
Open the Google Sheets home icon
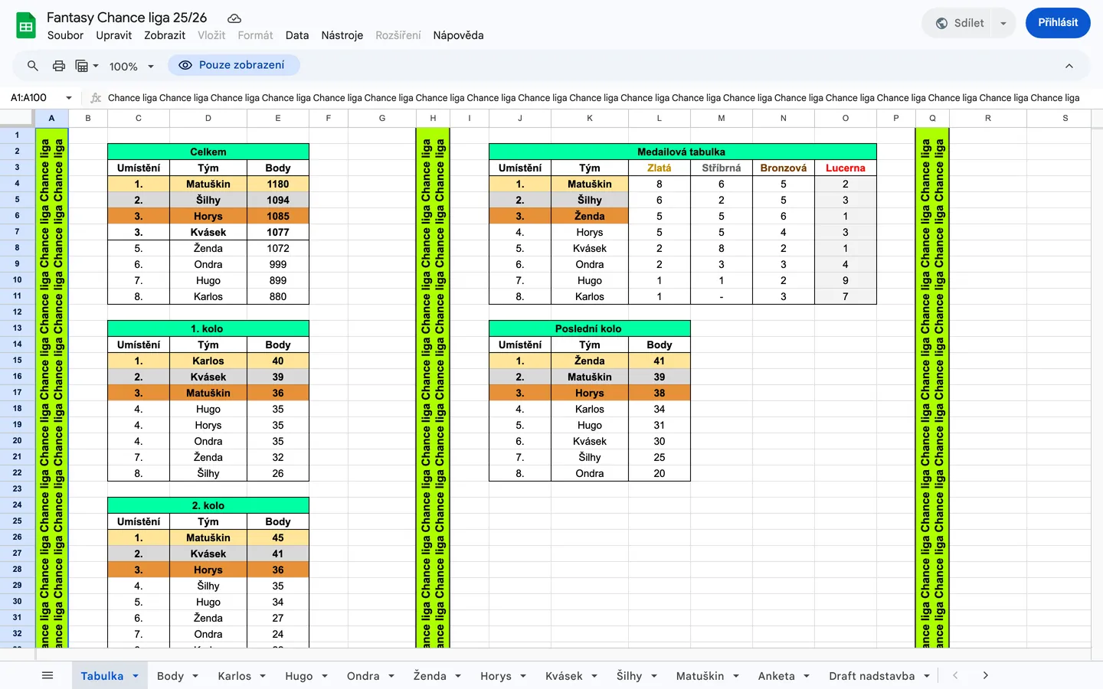coord(26,25)
